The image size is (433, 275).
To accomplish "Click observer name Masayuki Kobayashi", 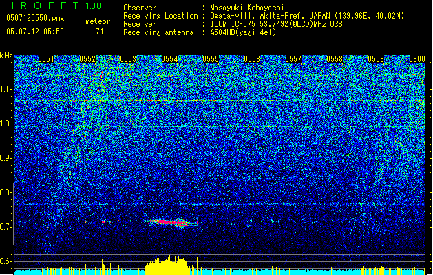I will pyautogui.click(x=247, y=8).
